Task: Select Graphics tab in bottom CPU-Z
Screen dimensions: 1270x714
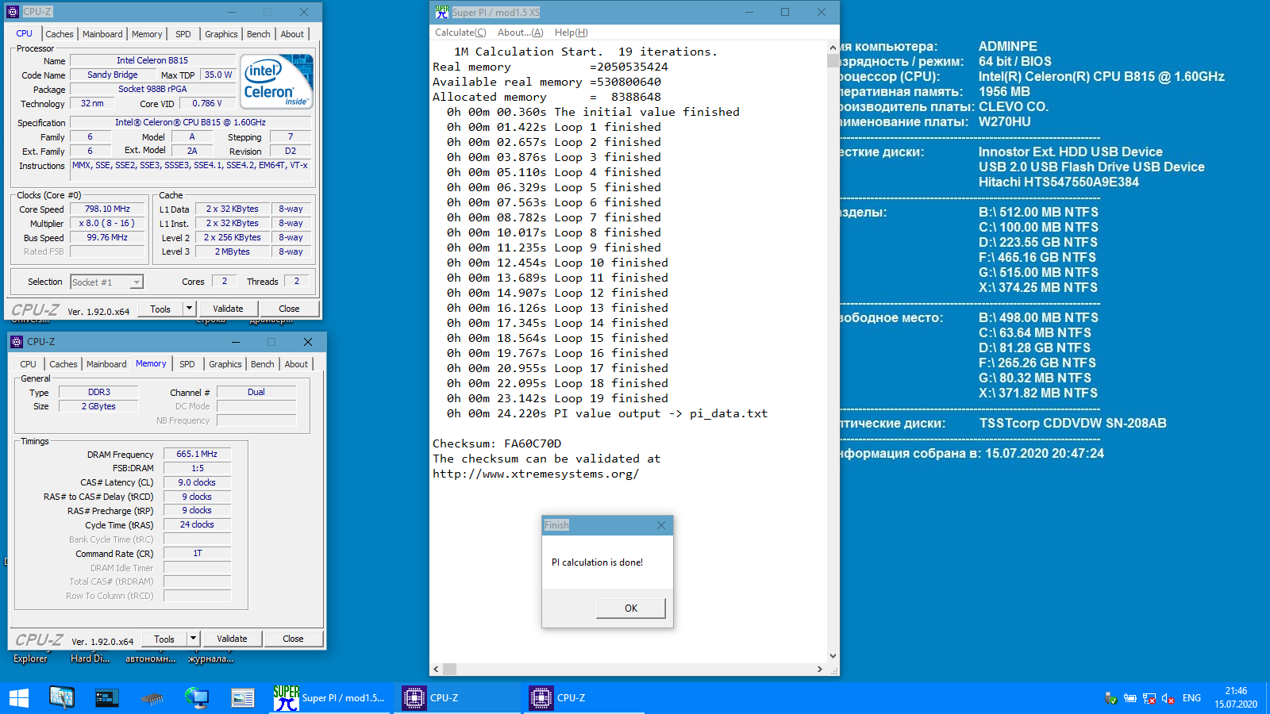Action: click(x=225, y=364)
